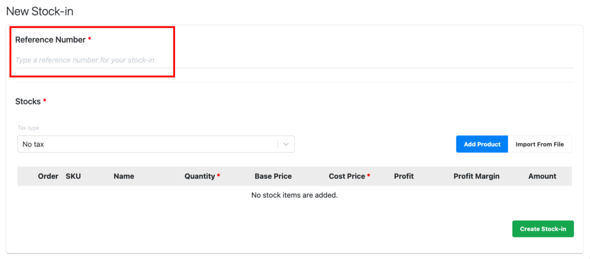The image size is (590, 259).
Task: Click the Stocks section label
Action: 28,102
